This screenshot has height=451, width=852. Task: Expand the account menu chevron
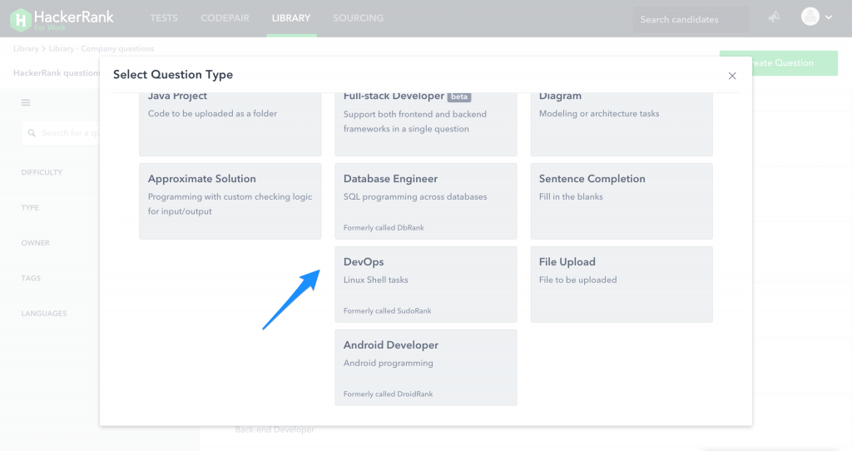coord(829,17)
